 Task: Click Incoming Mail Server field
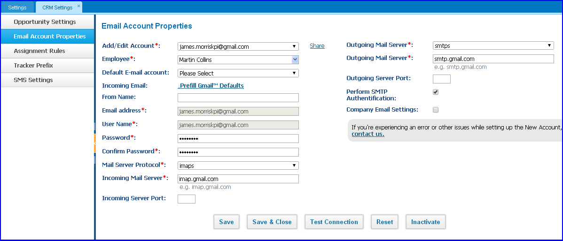coord(238,179)
